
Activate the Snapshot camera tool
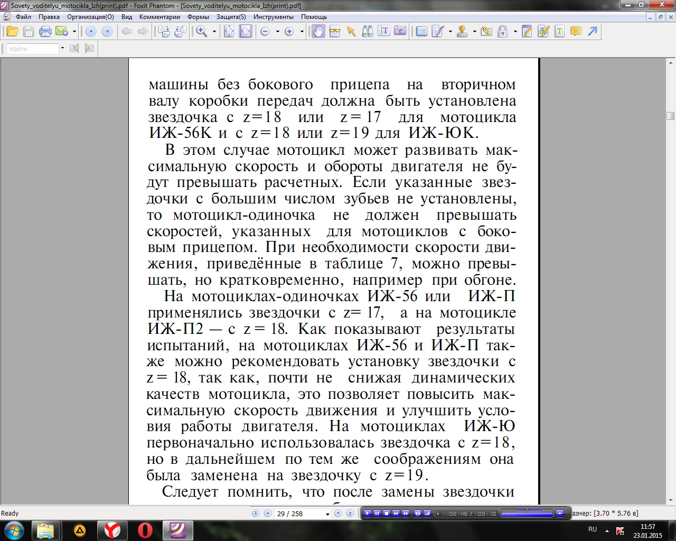pyautogui.click(x=400, y=32)
